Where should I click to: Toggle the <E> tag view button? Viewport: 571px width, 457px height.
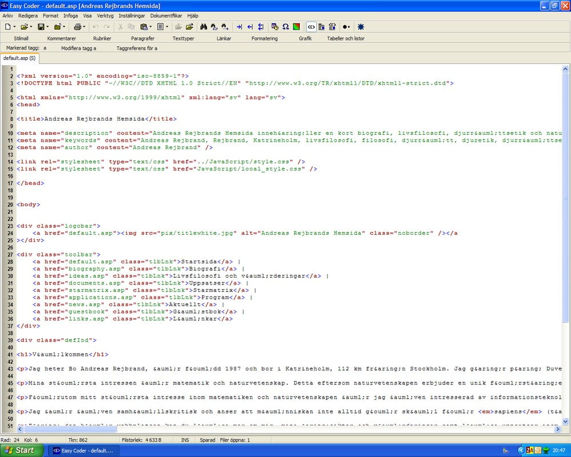pyautogui.click(x=311, y=27)
